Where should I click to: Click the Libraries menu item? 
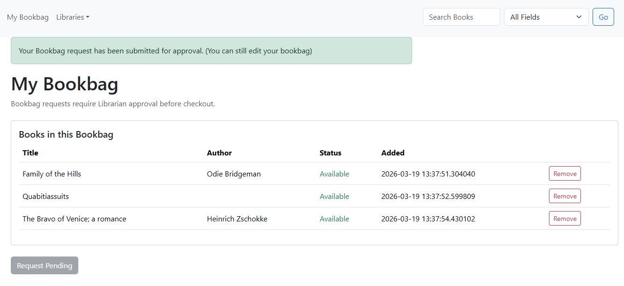[x=69, y=17]
